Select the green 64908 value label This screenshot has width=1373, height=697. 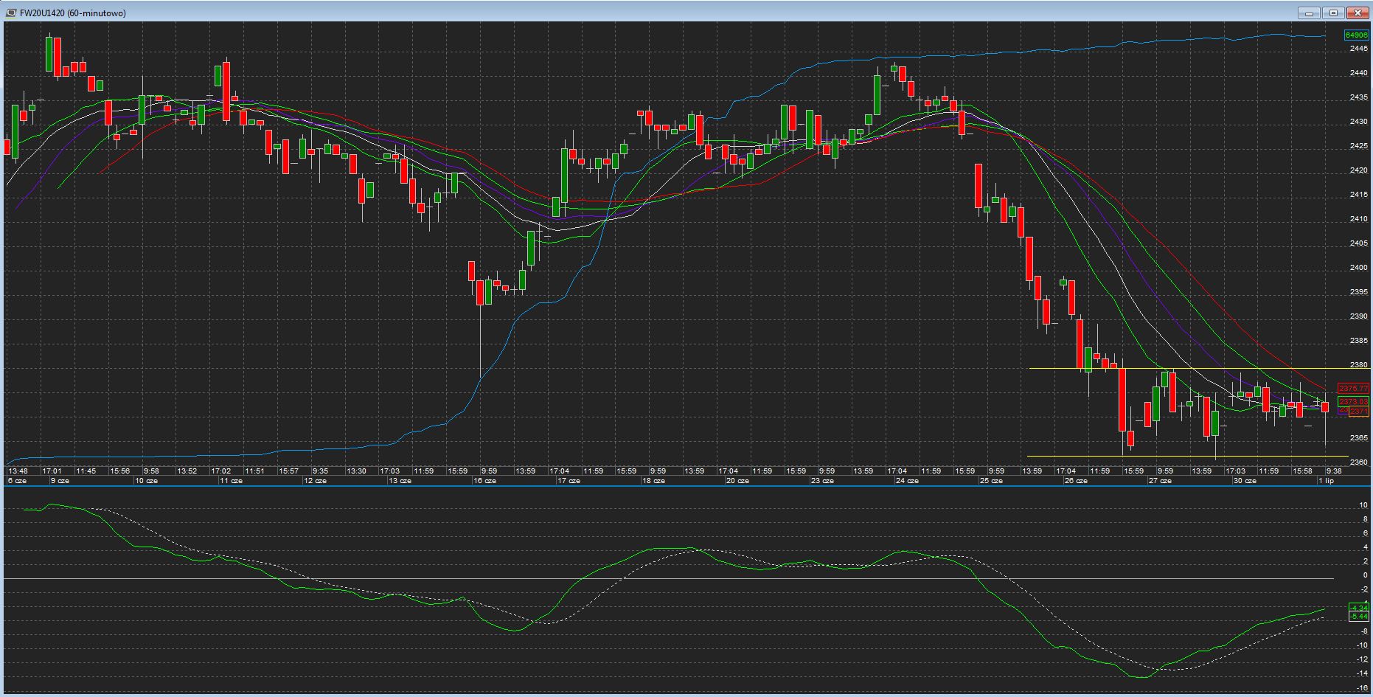click(1355, 35)
